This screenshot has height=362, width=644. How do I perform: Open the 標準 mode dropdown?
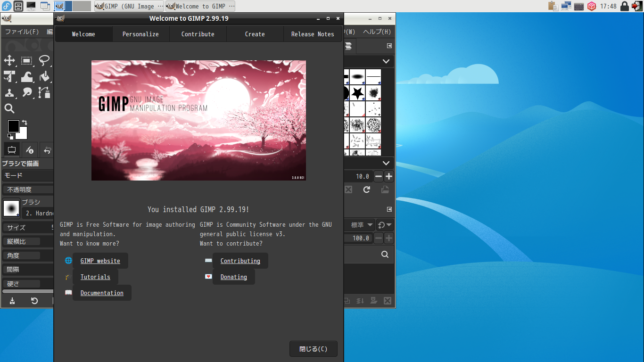361,225
